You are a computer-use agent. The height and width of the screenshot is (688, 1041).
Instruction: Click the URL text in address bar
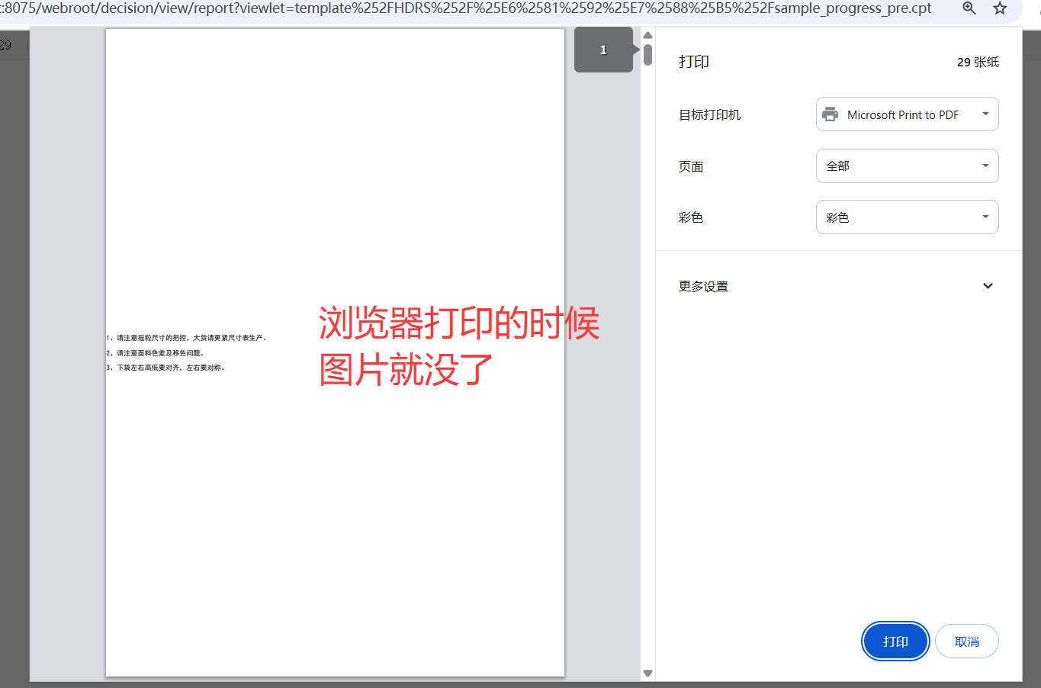465,8
